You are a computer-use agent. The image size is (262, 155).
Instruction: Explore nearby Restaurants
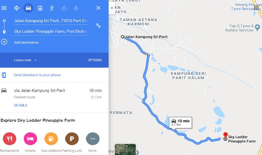click(10, 139)
